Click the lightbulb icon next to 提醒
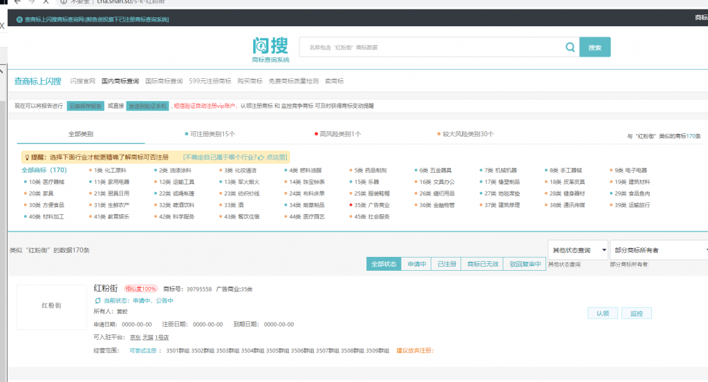 point(28,157)
